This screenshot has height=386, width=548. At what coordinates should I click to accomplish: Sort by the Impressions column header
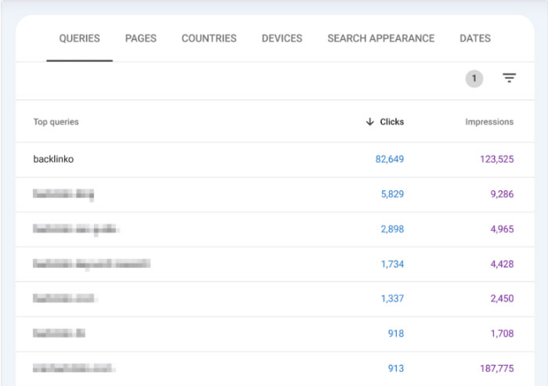point(489,121)
